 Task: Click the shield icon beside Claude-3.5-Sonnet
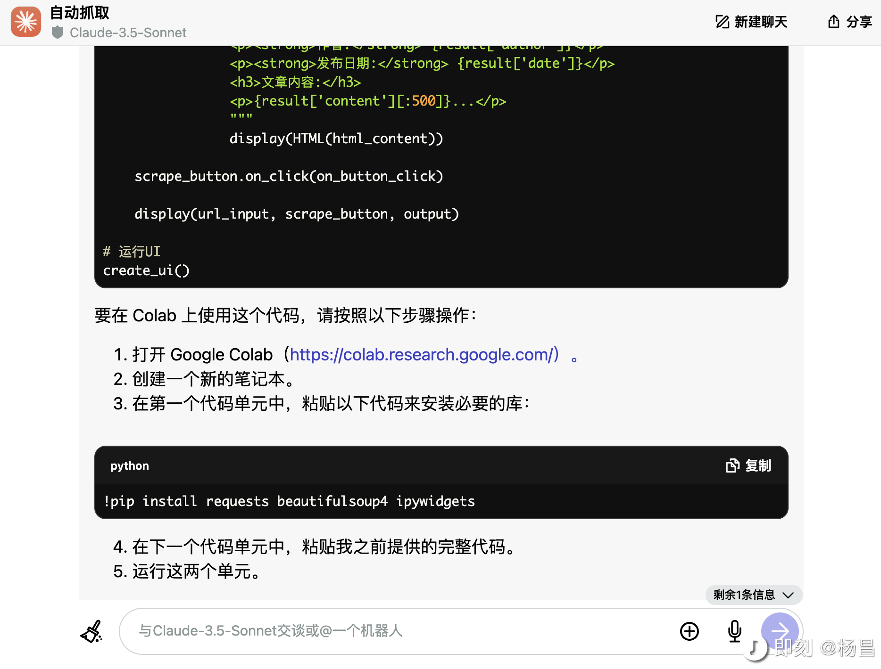(x=58, y=33)
